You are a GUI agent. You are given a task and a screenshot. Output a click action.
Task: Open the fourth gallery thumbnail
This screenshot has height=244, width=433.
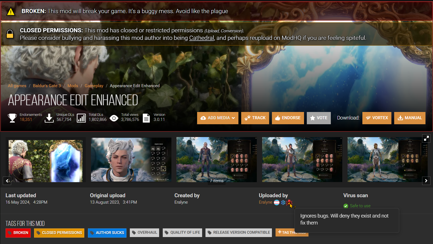point(302,160)
